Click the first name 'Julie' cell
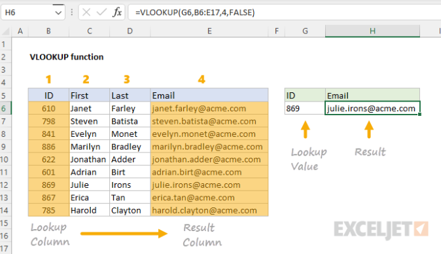 tap(90, 185)
